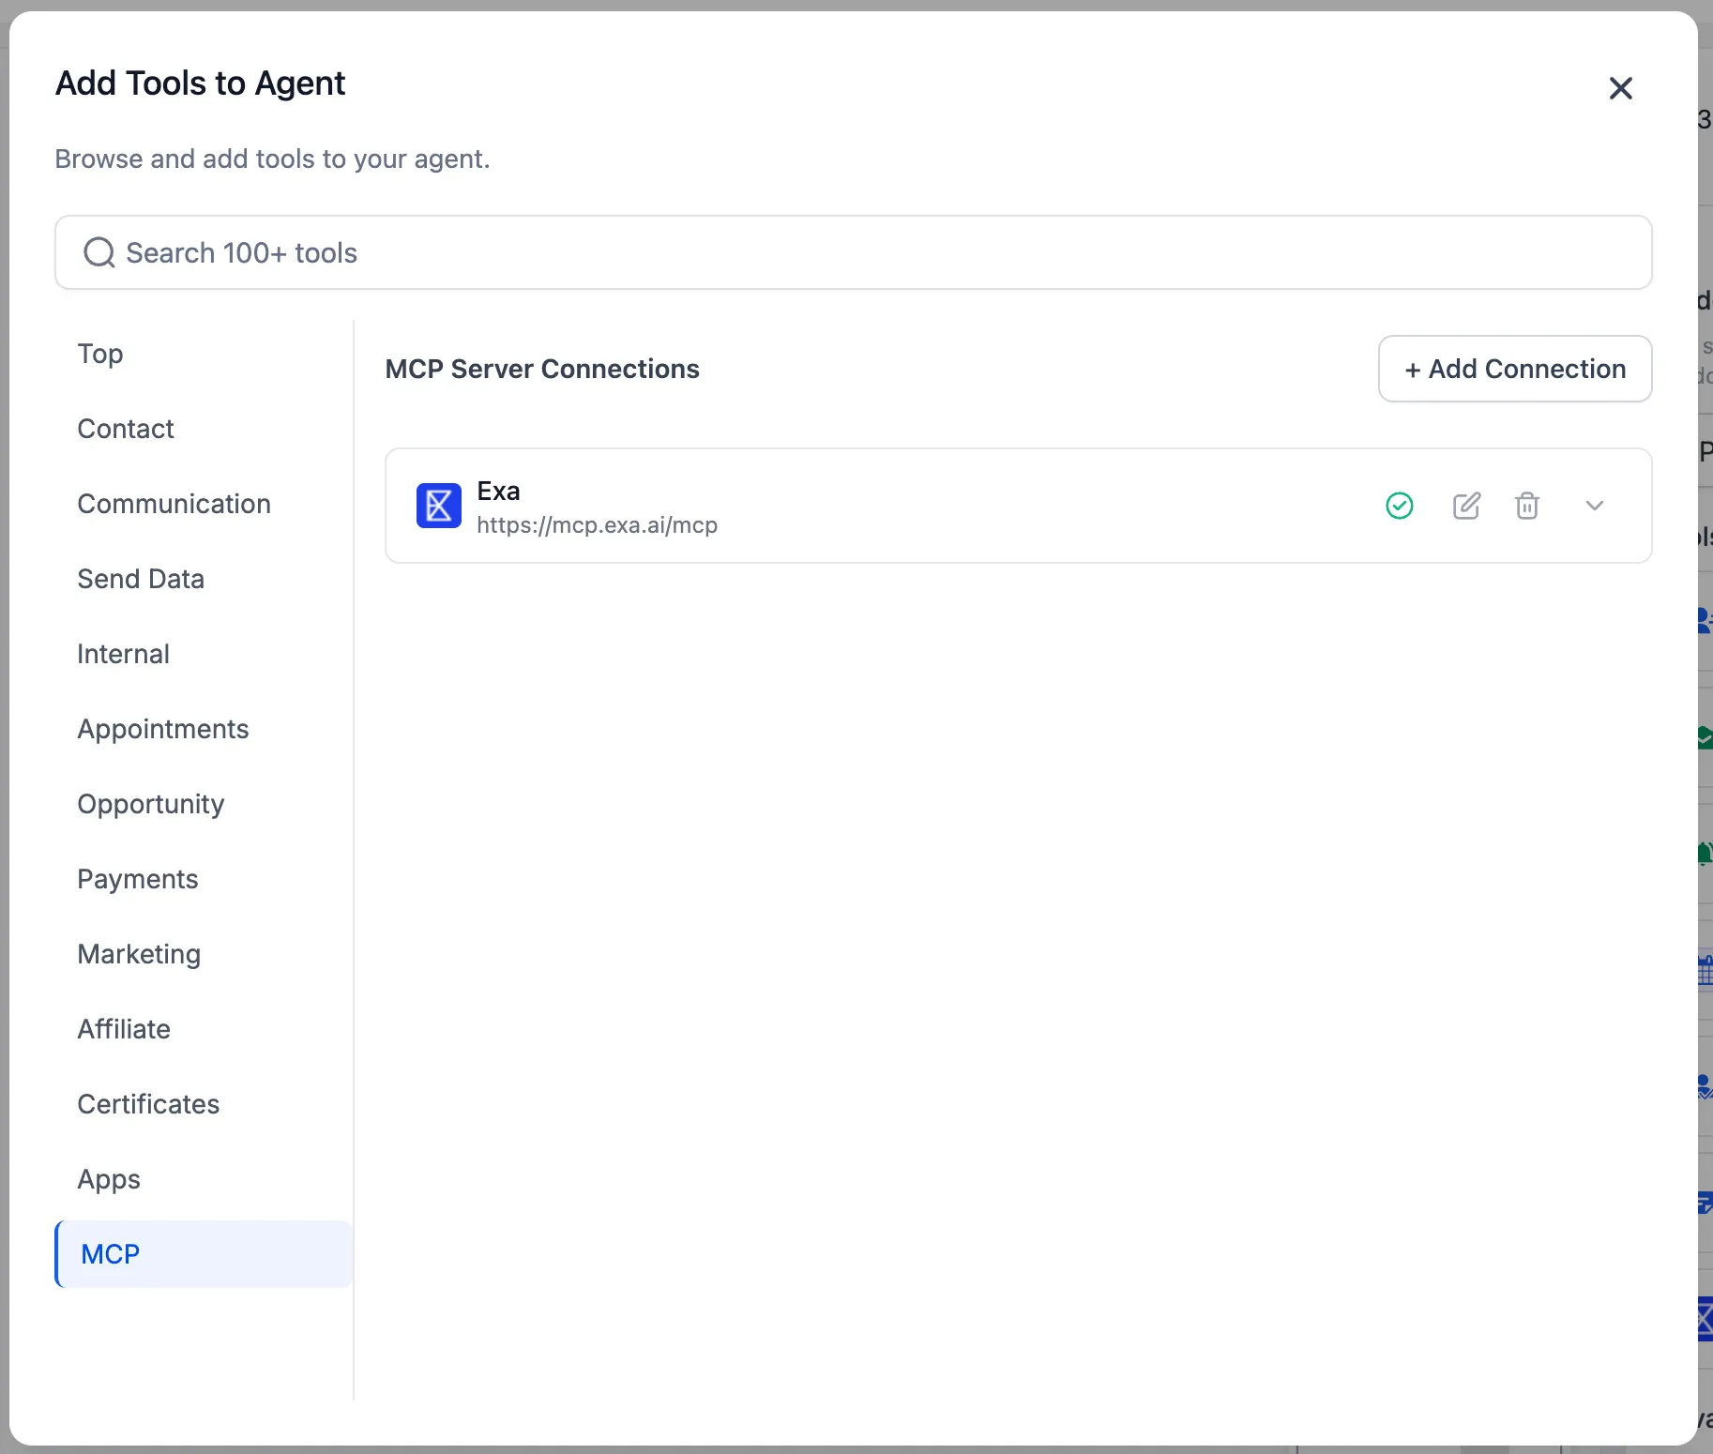The height and width of the screenshot is (1454, 1713).
Task: View the Marketing tools category
Action: [x=139, y=954]
